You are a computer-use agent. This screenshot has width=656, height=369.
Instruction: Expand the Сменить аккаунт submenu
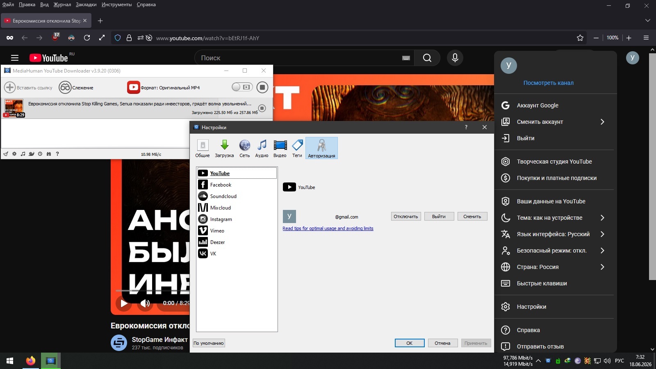pos(554,122)
